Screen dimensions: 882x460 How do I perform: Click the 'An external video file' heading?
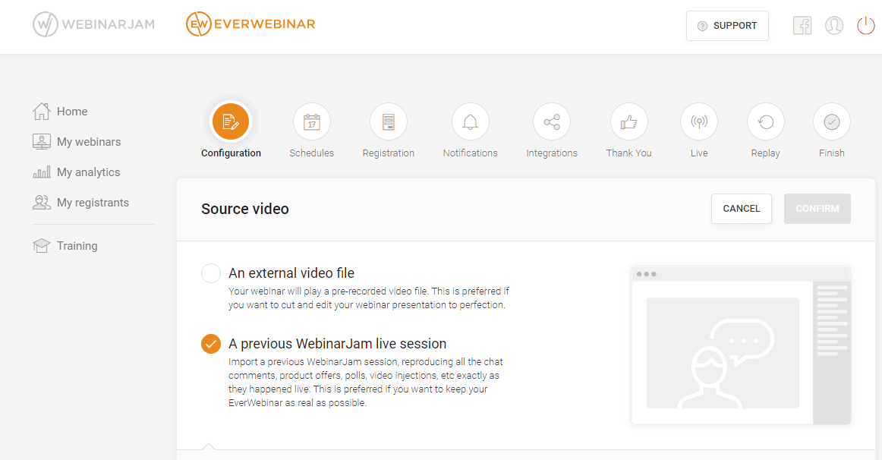coord(291,273)
